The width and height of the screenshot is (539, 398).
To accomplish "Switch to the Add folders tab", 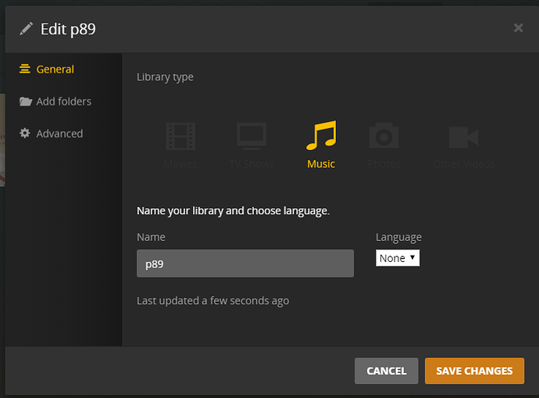I will tap(55, 102).
